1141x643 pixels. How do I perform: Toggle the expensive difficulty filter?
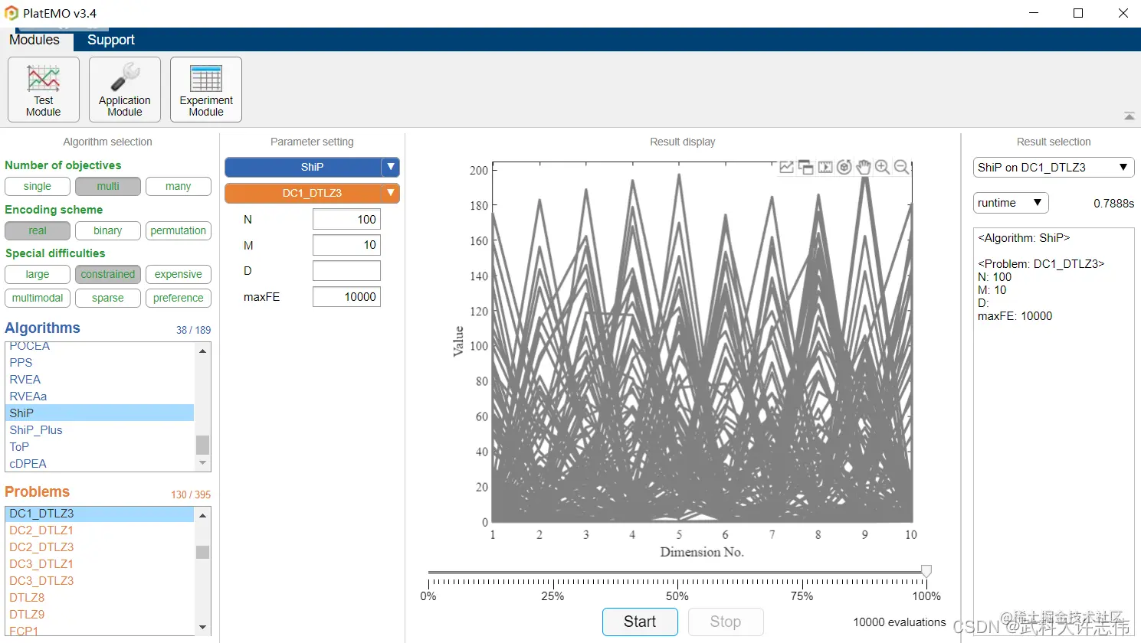pos(179,274)
